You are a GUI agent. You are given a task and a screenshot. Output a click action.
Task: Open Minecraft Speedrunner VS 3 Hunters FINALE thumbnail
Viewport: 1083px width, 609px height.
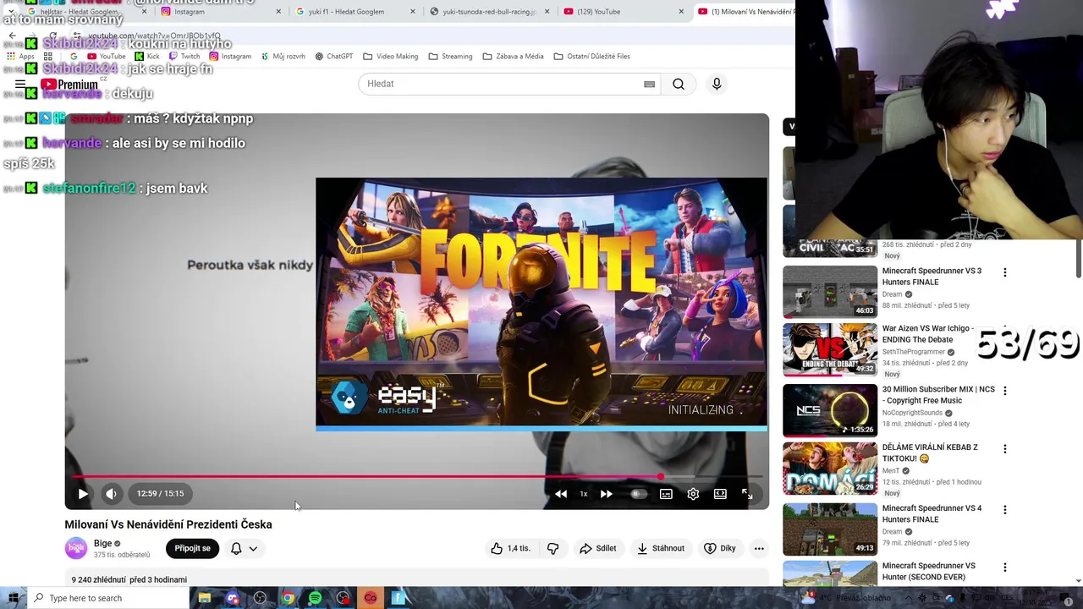pos(830,291)
